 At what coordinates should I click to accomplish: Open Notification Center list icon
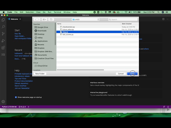point(167,12)
